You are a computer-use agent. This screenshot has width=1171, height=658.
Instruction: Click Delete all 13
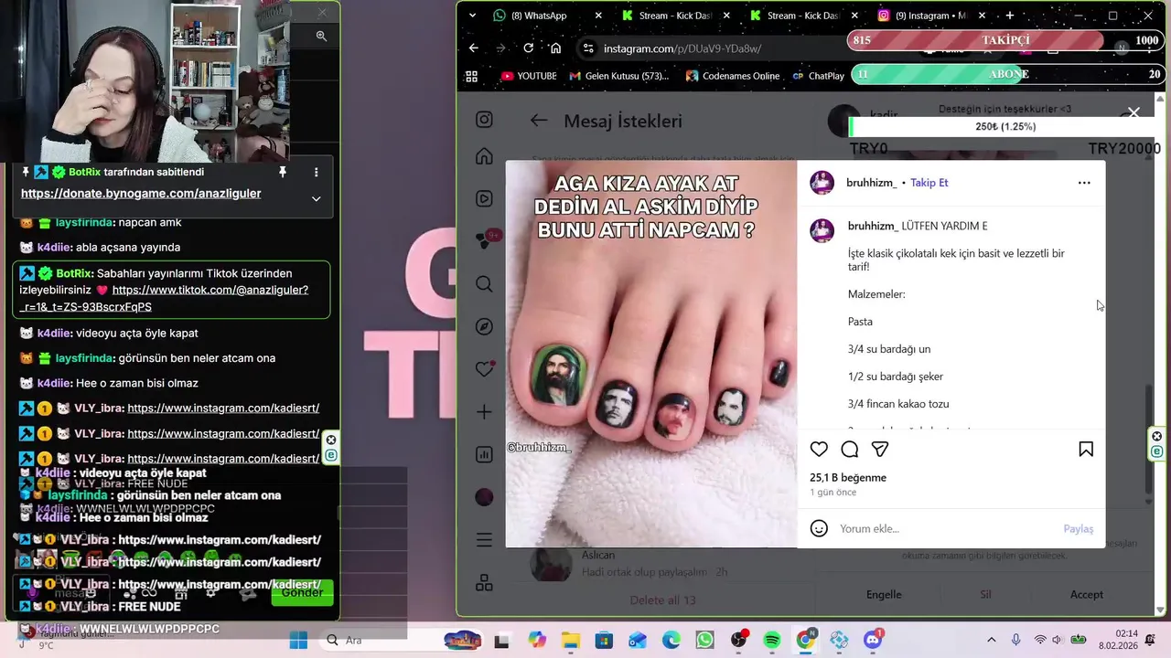(x=662, y=600)
